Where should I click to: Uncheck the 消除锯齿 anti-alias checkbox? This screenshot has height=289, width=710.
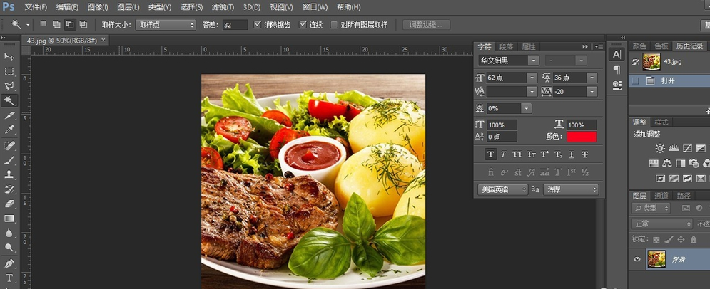coord(258,24)
